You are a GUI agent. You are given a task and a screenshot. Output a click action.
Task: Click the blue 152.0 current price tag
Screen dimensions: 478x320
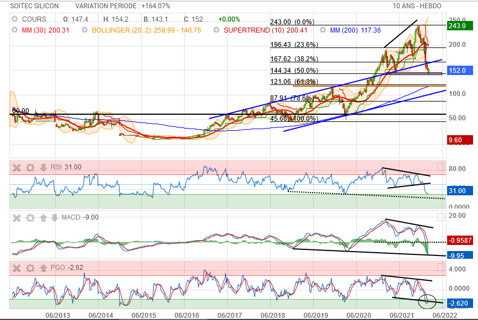click(460, 71)
